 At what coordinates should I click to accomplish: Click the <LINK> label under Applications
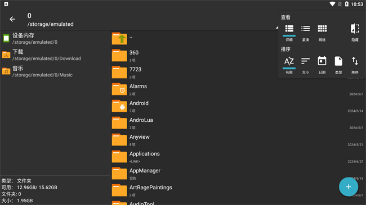tap(135, 161)
